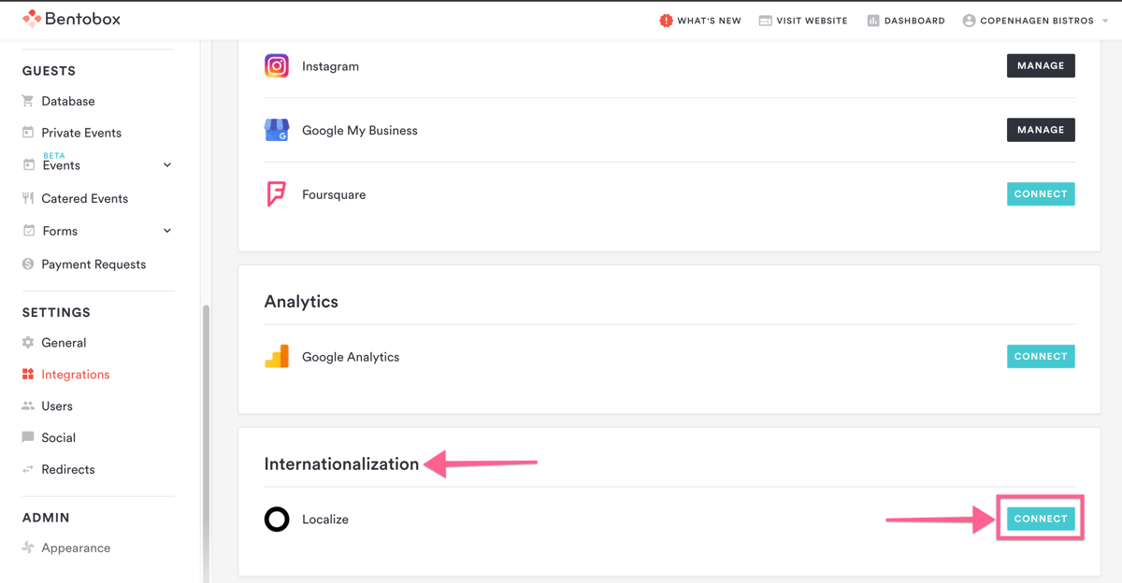Image resolution: width=1122 pixels, height=583 pixels.
Task: Go to Catered Events
Action: click(x=84, y=198)
